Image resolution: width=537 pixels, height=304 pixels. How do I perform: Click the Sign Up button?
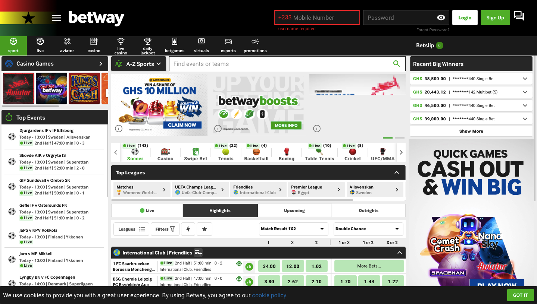495,18
